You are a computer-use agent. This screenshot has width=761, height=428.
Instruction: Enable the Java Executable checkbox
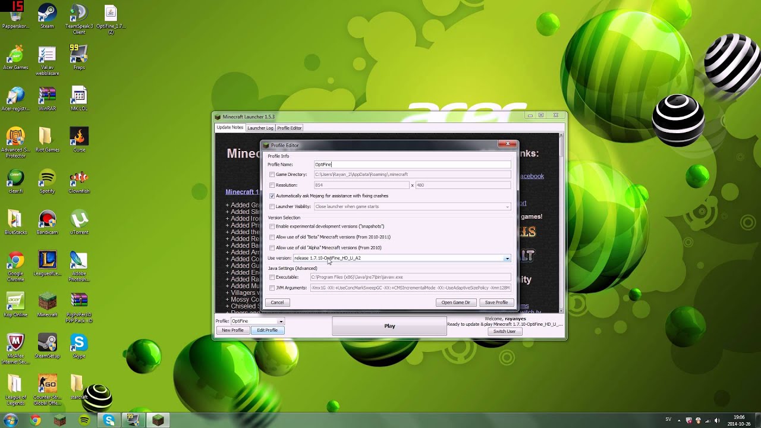tap(272, 277)
